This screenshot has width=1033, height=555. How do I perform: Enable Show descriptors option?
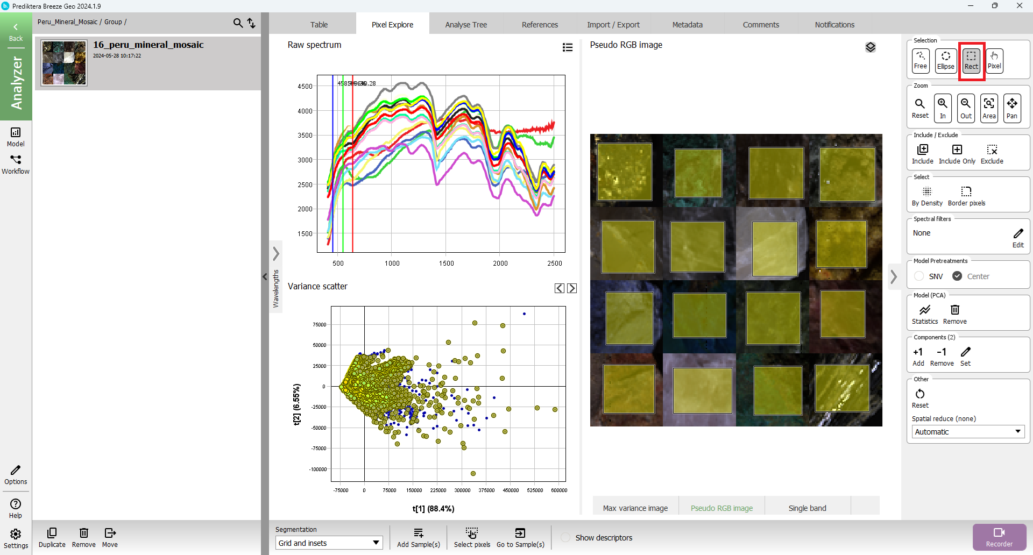point(565,538)
